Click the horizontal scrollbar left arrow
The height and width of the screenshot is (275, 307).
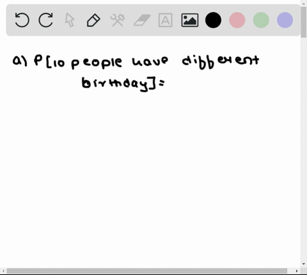tap(3, 271)
